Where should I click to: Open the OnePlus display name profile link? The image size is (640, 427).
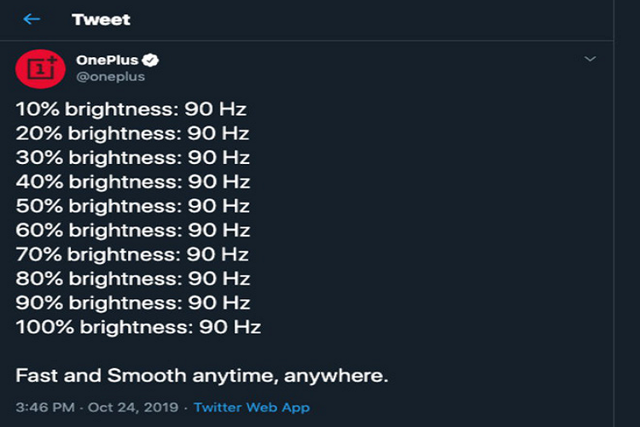click(107, 60)
